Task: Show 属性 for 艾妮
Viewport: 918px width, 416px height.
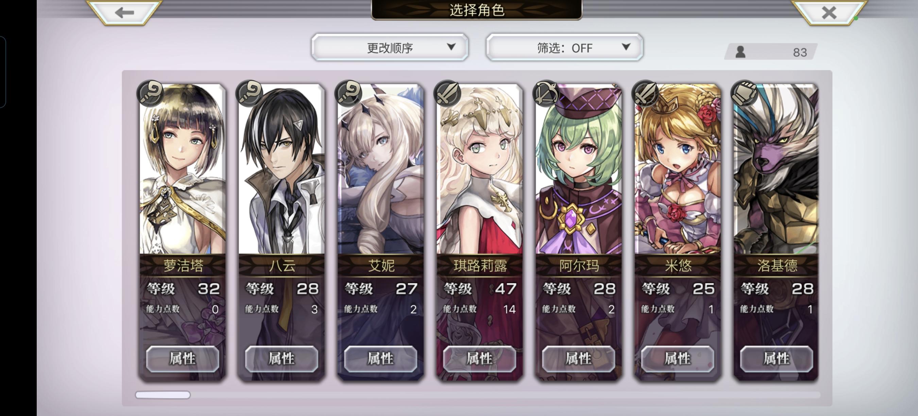Action: (x=380, y=358)
